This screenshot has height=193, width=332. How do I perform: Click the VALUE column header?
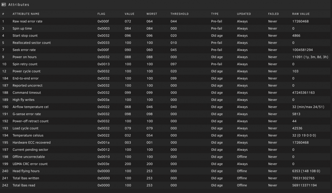click(129, 14)
